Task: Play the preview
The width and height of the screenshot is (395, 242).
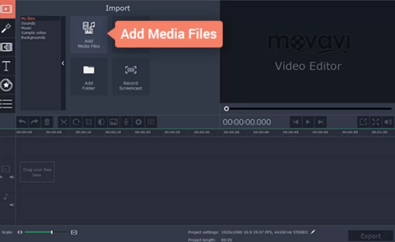Action: tap(308, 122)
